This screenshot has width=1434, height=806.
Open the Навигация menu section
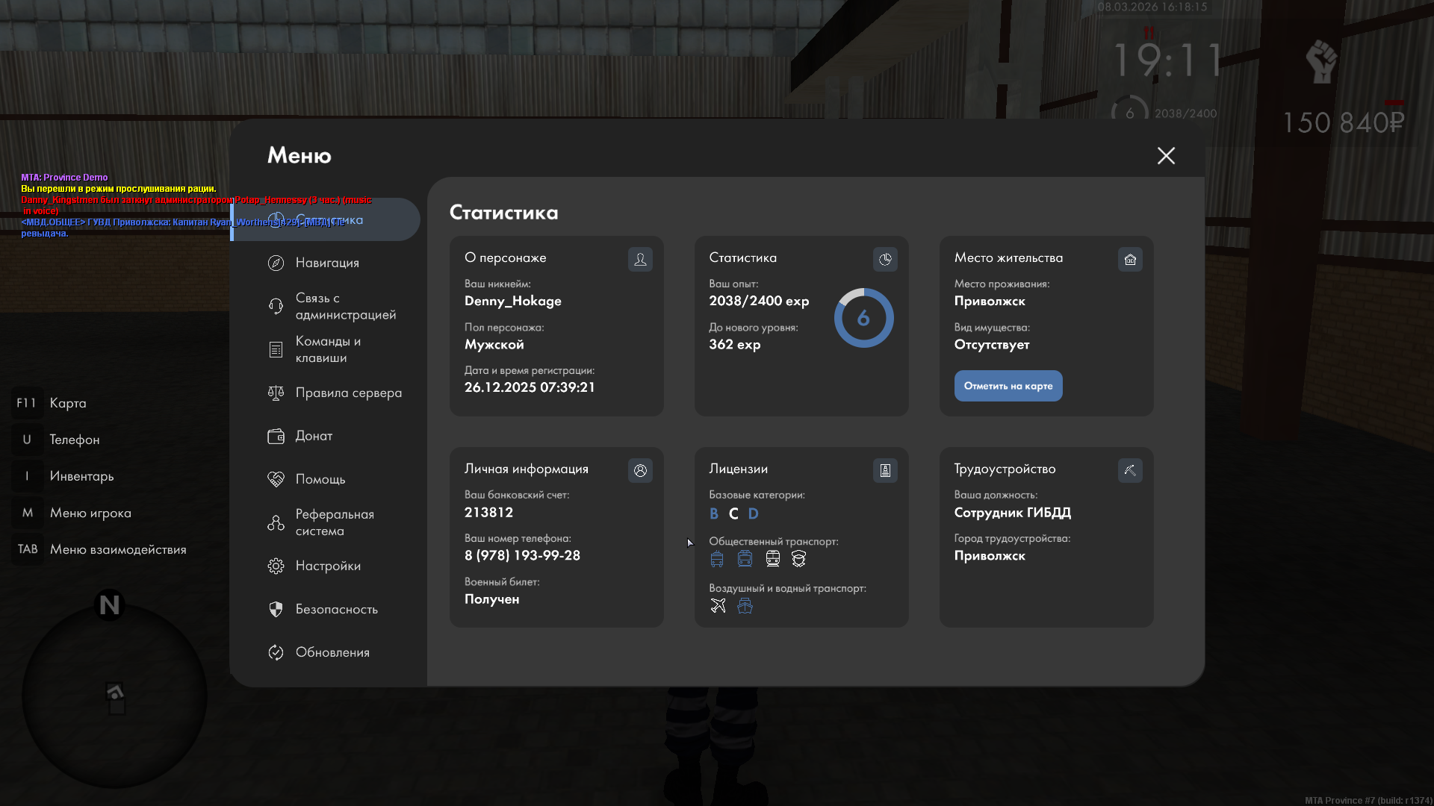[x=327, y=263]
